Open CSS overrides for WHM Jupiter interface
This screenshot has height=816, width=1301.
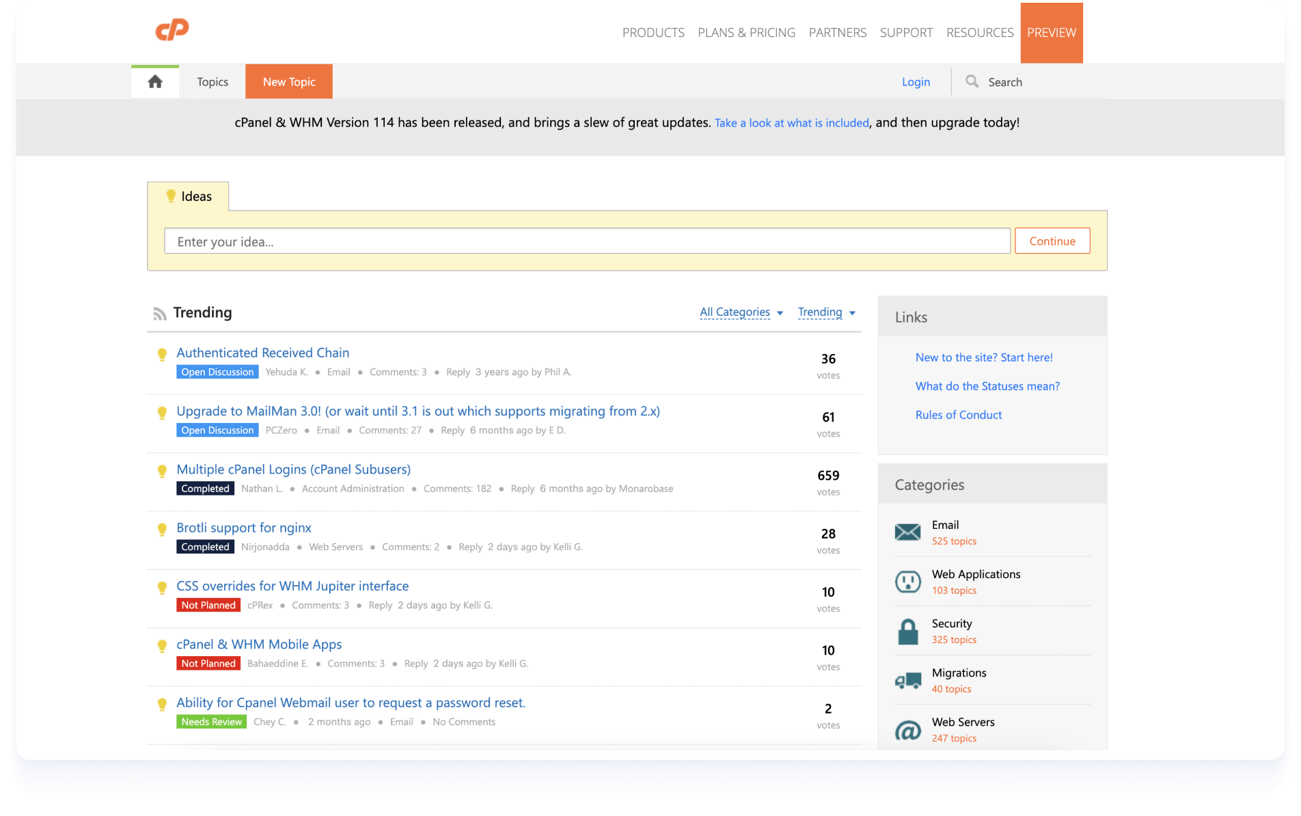(x=292, y=586)
